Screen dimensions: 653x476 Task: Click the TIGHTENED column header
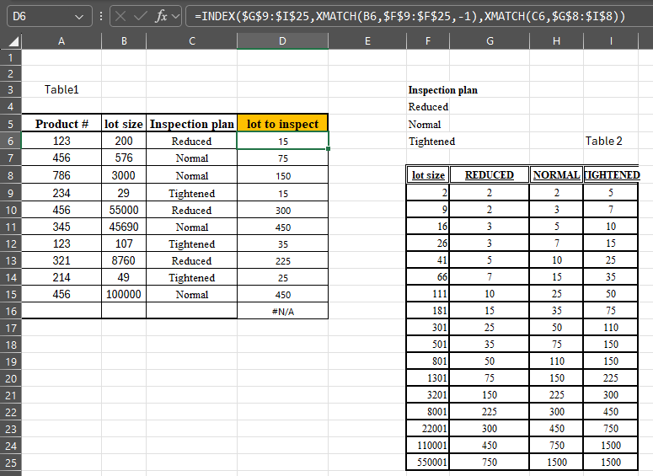(x=611, y=175)
